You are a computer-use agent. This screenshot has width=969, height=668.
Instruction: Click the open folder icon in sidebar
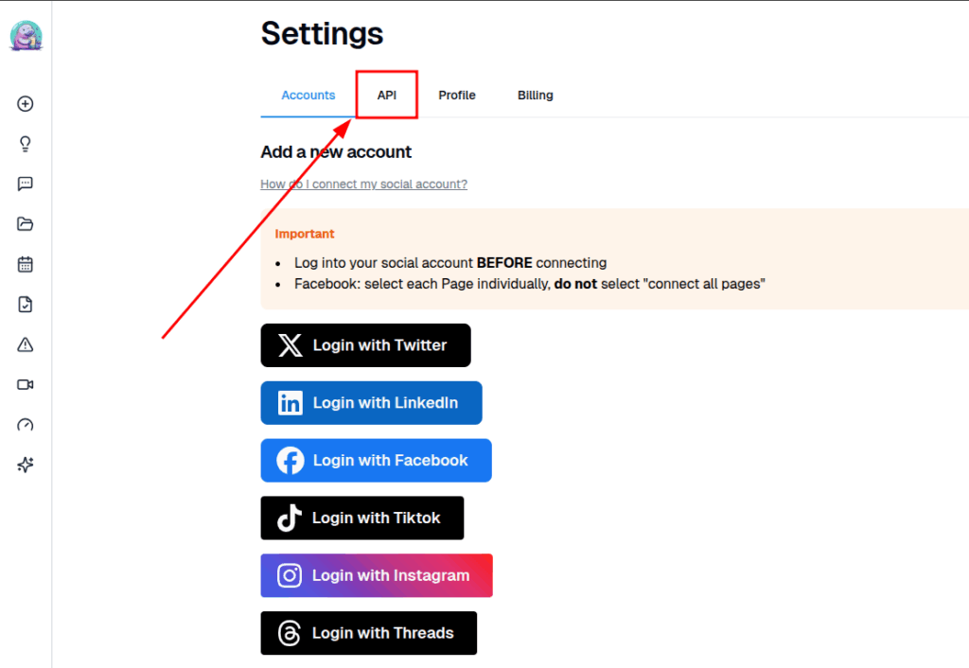(x=26, y=224)
